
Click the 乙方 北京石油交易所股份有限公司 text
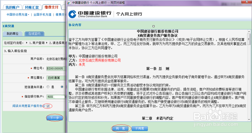point(100,60)
